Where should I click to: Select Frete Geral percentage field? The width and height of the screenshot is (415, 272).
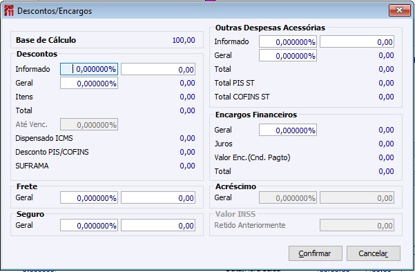89,197
